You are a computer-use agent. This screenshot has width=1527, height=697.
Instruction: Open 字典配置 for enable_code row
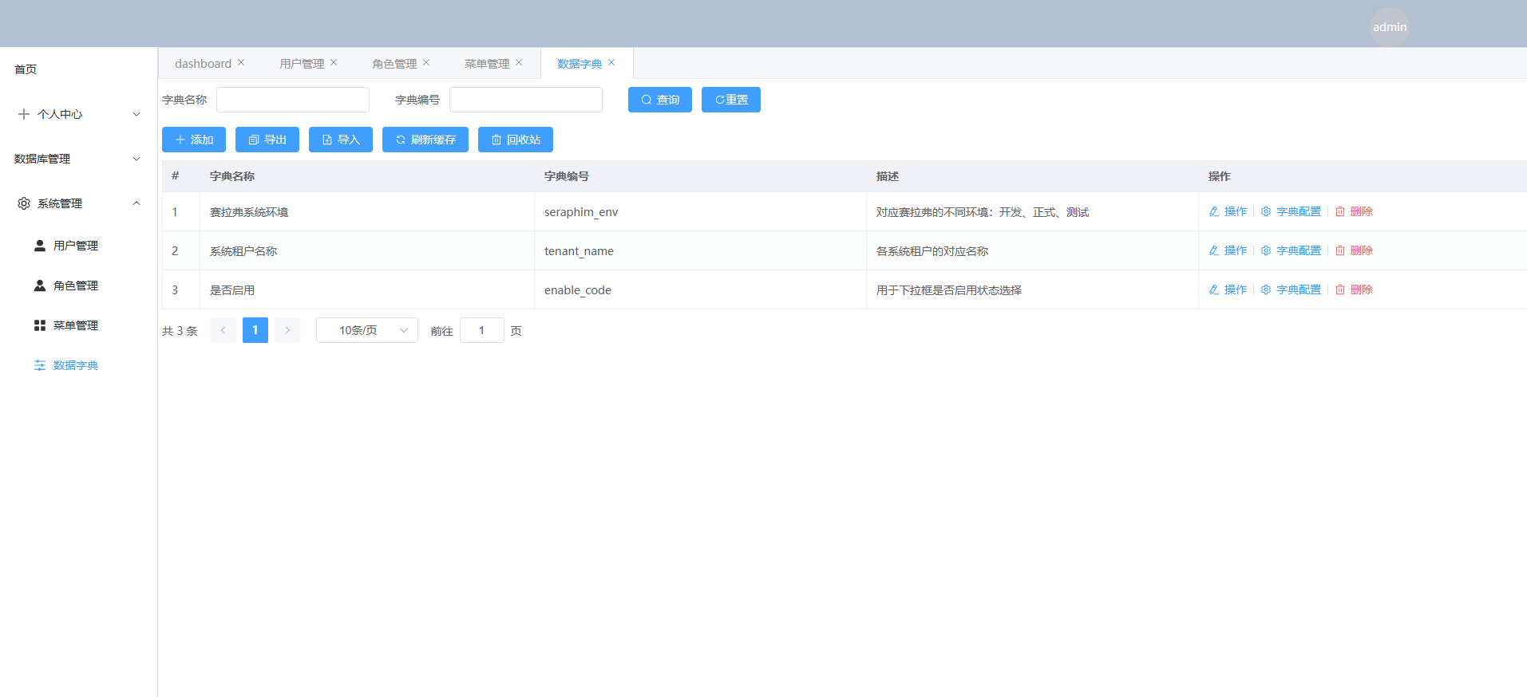[1291, 289]
